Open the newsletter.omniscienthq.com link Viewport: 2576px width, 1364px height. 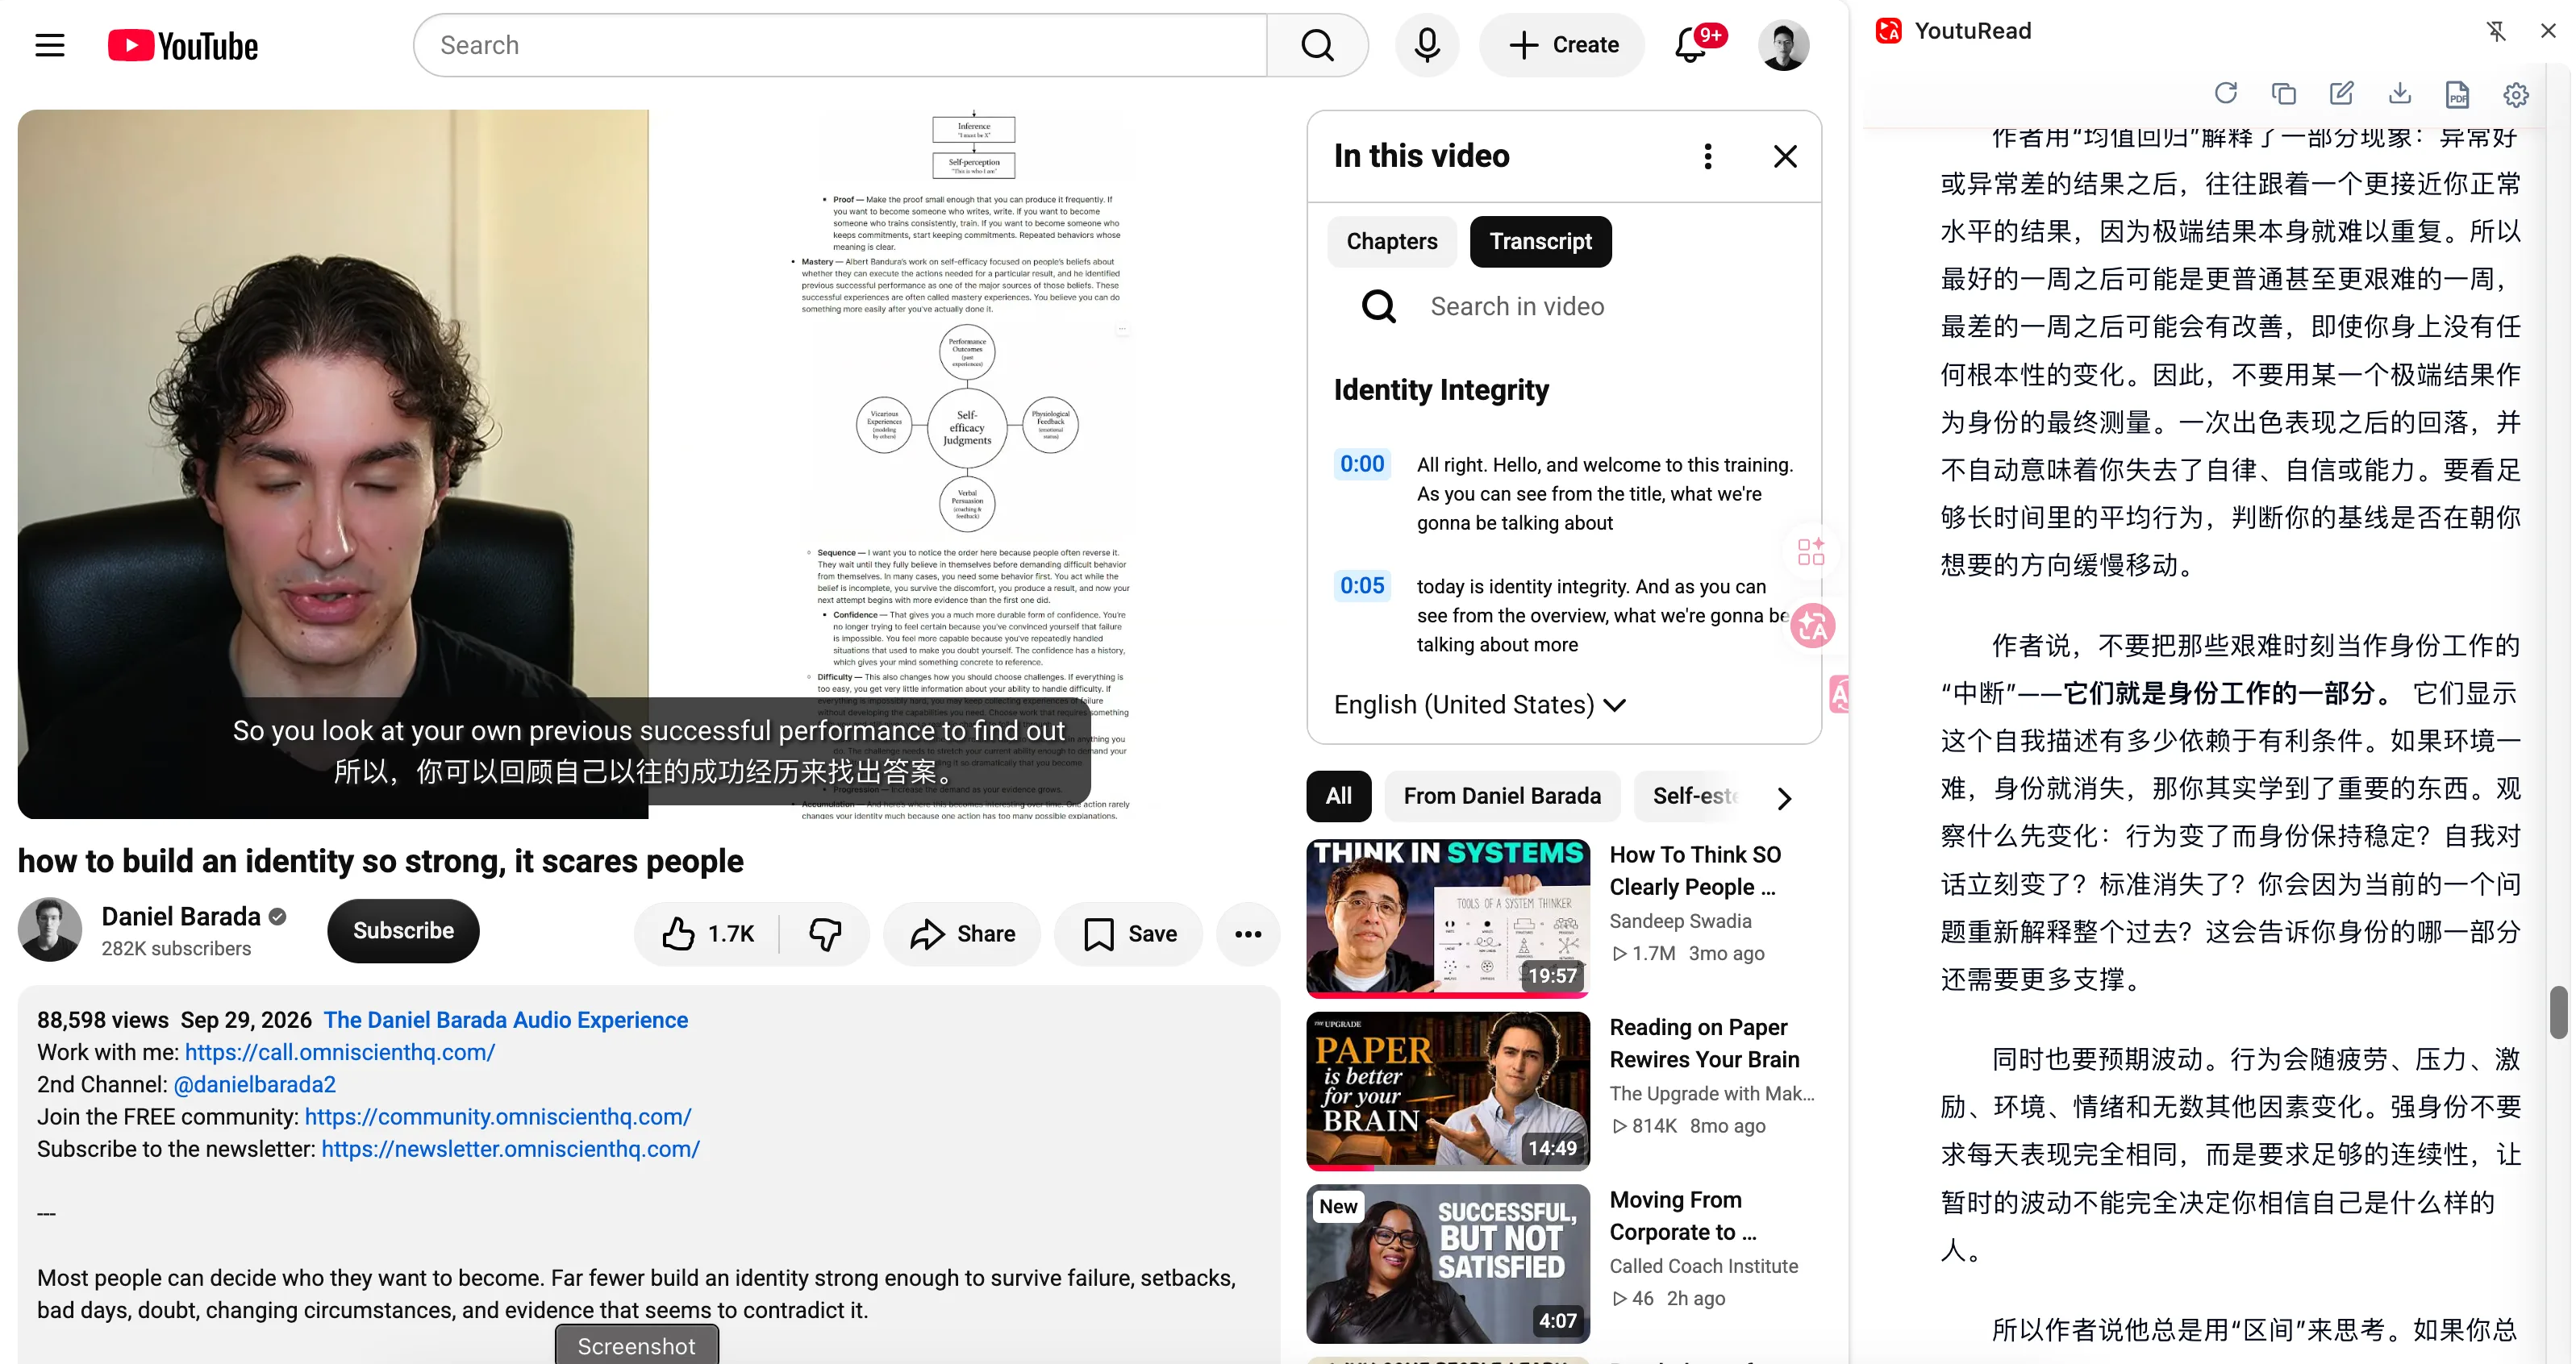tap(510, 1149)
